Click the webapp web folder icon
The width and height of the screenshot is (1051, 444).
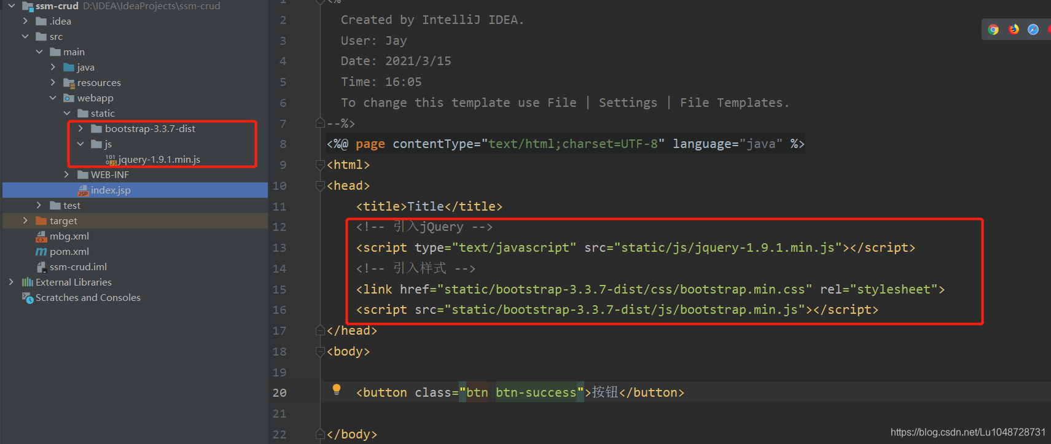coord(69,98)
